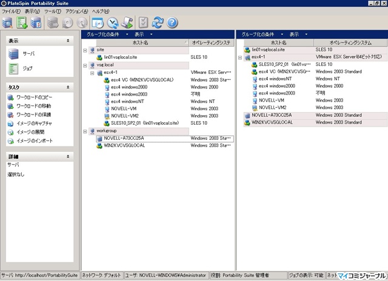
Task: Collapse esx4-1 node in left pane
Action: coord(92,73)
